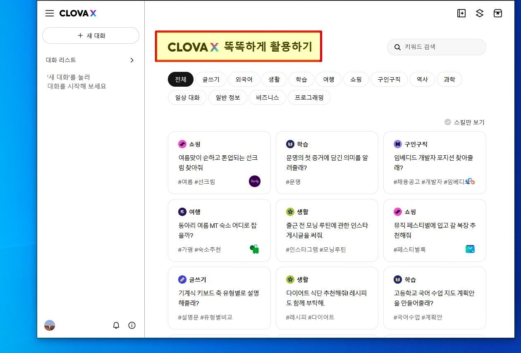Click the 학습 icon on lesson plan card
Screen dimensions: 521x353
pyautogui.click(x=398, y=280)
